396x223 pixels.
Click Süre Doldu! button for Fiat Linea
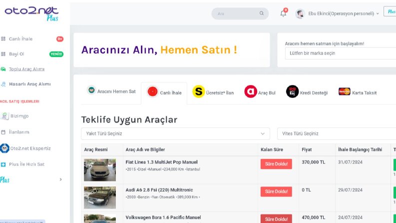pos(276,164)
